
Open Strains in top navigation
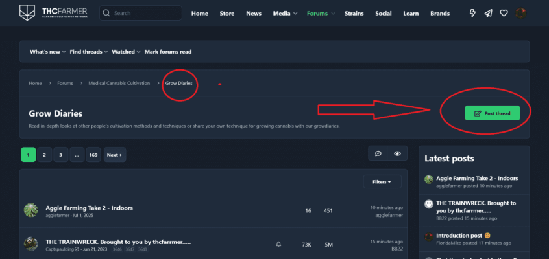click(x=354, y=14)
